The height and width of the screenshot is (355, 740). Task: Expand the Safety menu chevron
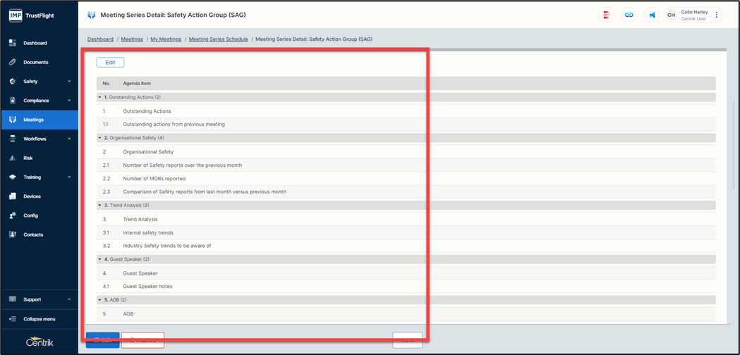click(x=69, y=81)
